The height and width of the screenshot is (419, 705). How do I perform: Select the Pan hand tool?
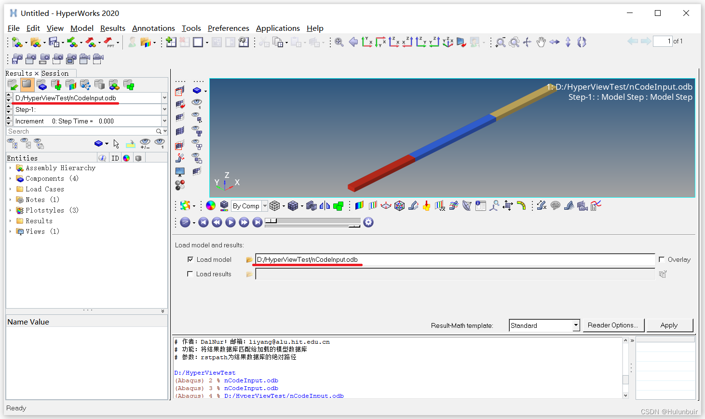pyautogui.click(x=541, y=42)
